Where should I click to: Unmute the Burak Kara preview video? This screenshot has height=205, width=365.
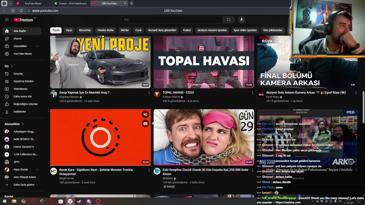click(145, 114)
